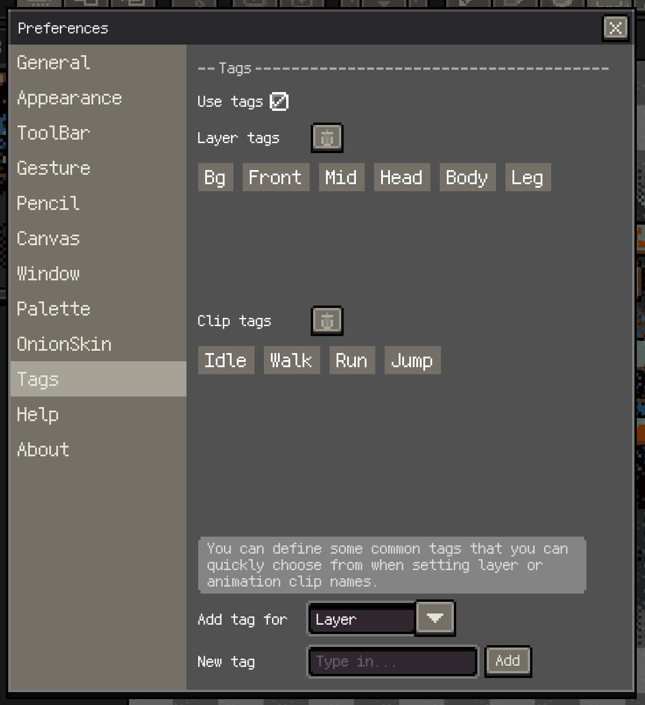Select the Tags section in the sidebar

tap(98, 379)
